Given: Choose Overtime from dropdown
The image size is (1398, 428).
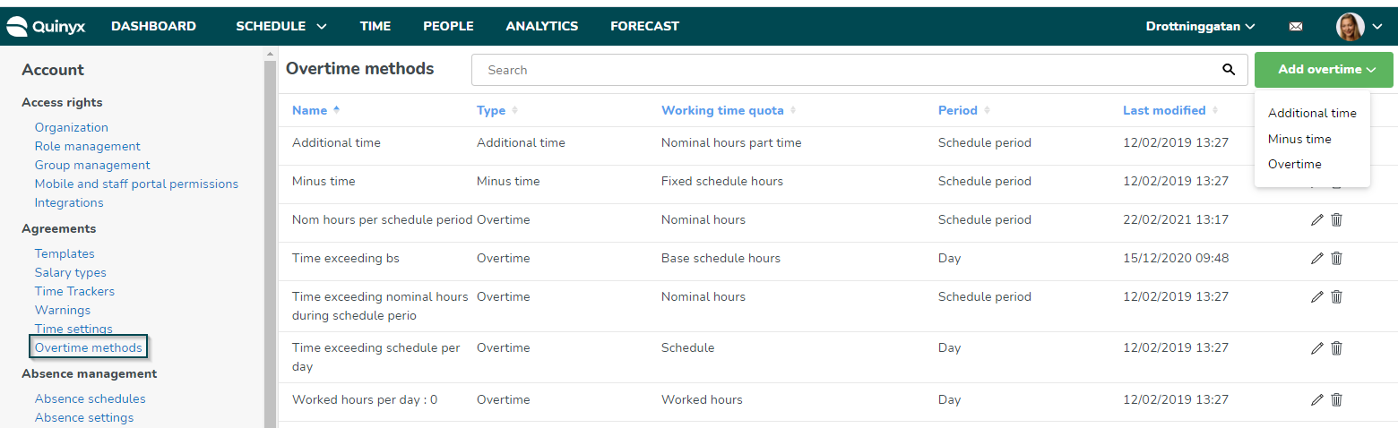Looking at the screenshot, I should point(1295,164).
